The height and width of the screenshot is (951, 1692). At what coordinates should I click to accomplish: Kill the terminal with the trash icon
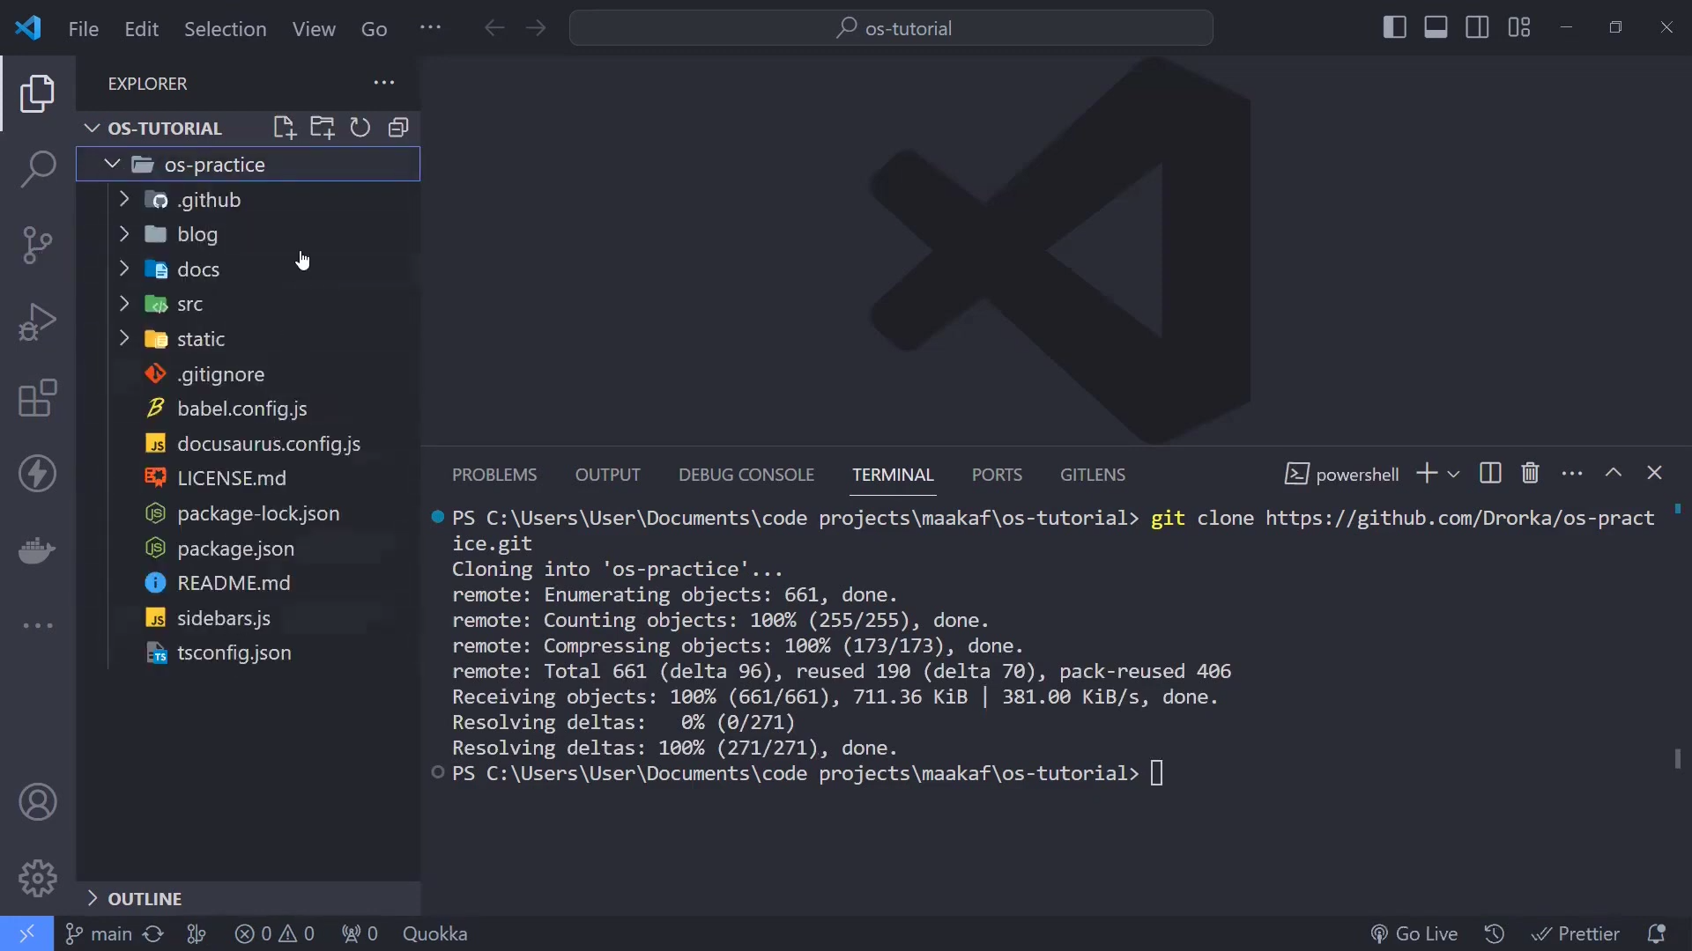[x=1530, y=474]
